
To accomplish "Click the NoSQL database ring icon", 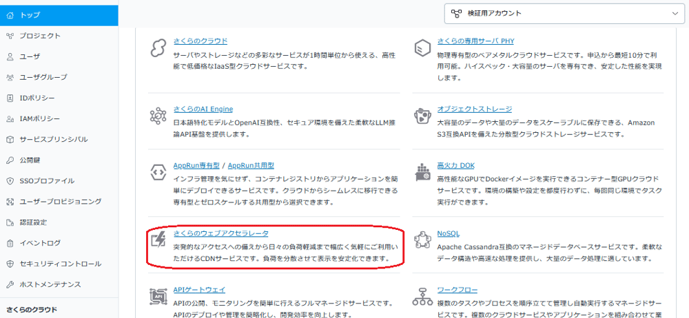I will click(x=422, y=240).
